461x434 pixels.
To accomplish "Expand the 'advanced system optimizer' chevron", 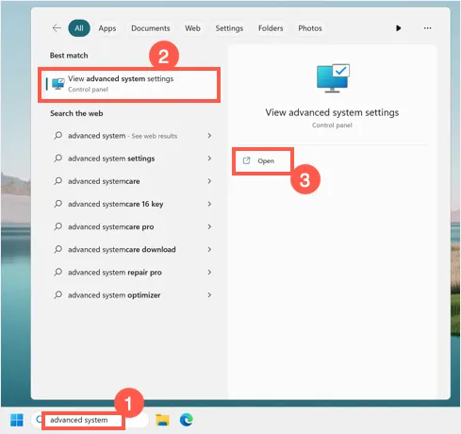I will (x=209, y=295).
